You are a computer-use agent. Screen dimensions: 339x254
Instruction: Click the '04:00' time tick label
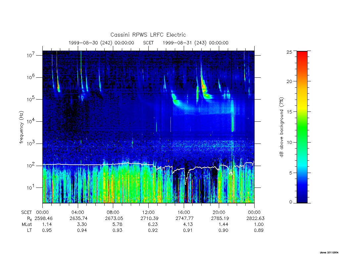point(78,212)
